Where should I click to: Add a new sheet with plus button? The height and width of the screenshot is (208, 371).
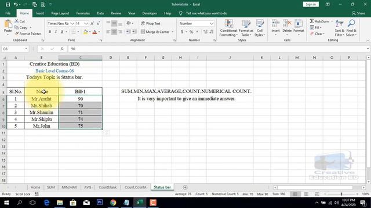pyautogui.click(x=185, y=187)
